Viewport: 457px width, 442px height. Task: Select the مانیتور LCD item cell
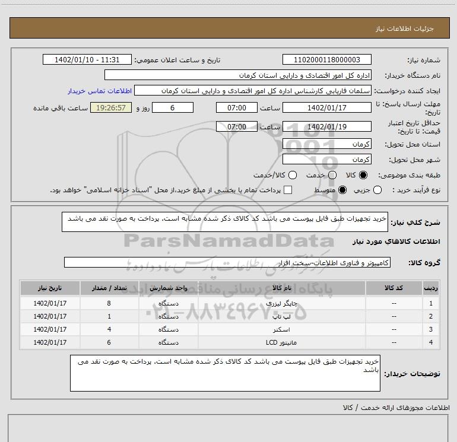click(x=281, y=343)
